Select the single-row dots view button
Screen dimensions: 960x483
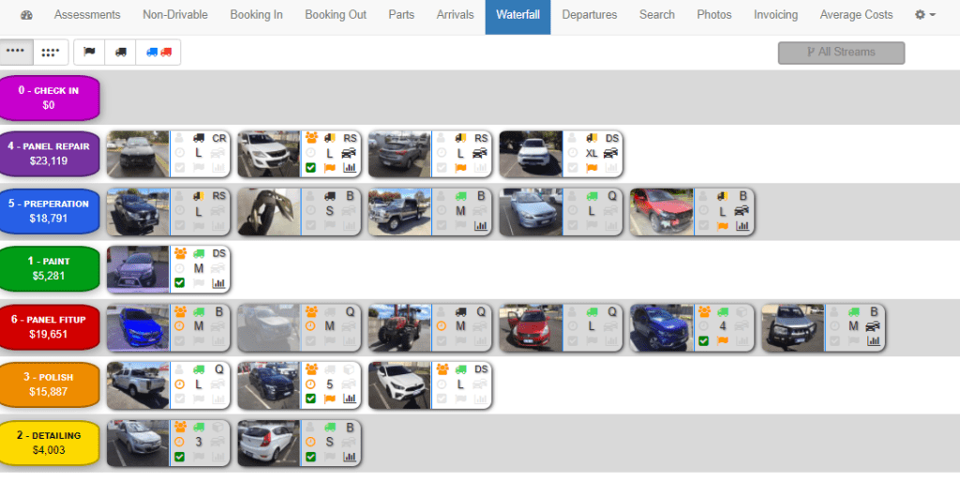(16, 52)
